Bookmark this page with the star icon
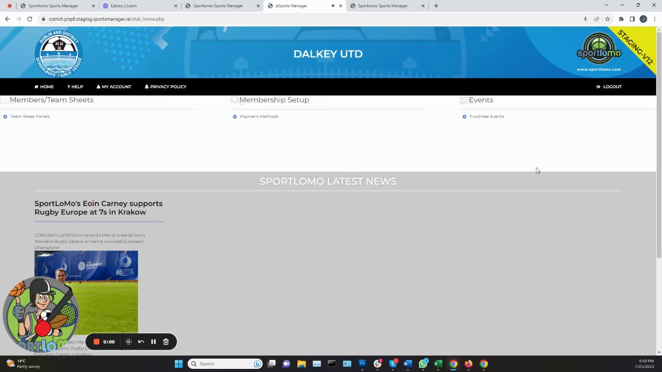Screen dimensions: 662x372 (x=608, y=19)
